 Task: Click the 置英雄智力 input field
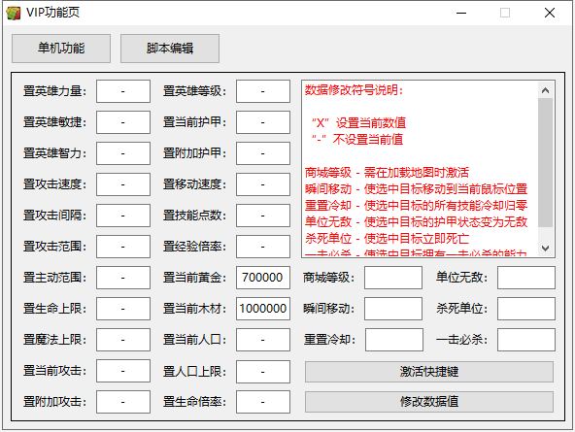point(123,153)
